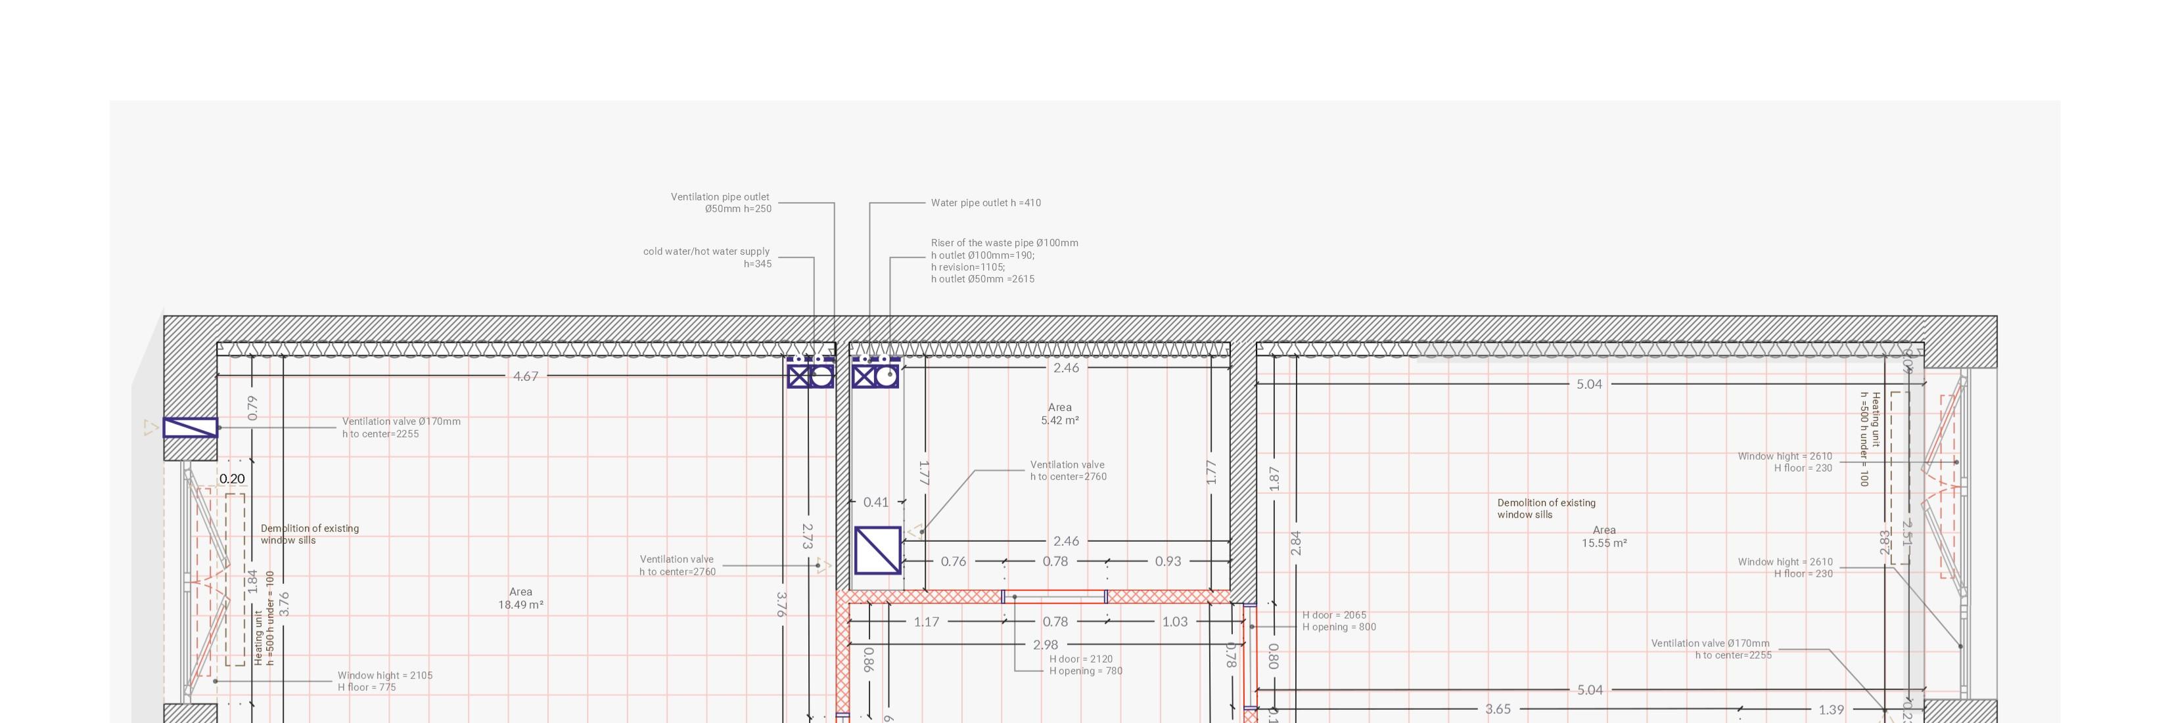The width and height of the screenshot is (2168, 723).
Task: Click the 0.41 dimension near the shaft
Action: tap(875, 502)
